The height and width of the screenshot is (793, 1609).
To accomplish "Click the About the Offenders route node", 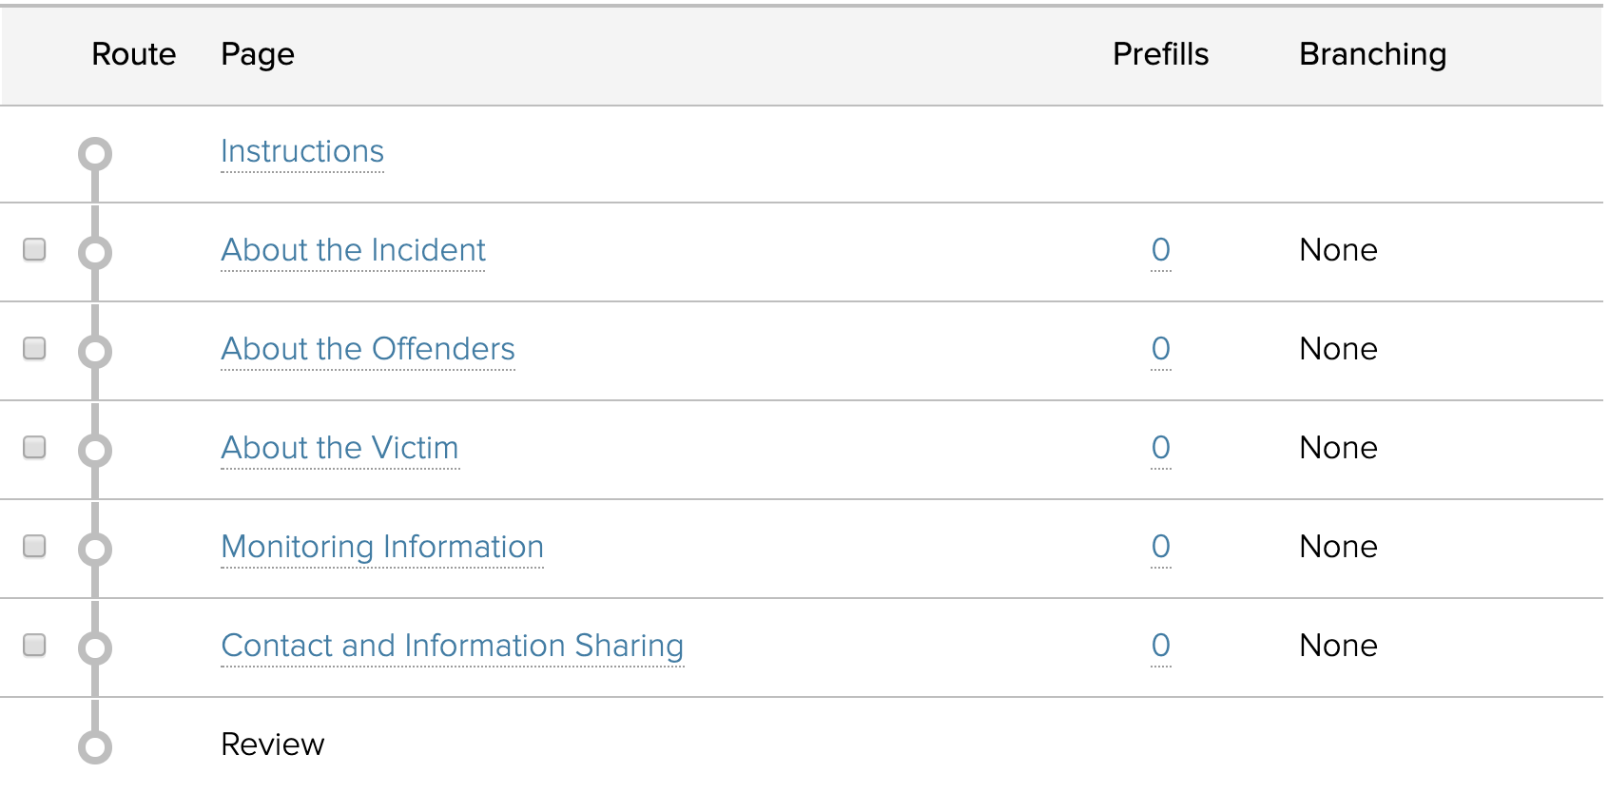I will (95, 351).
